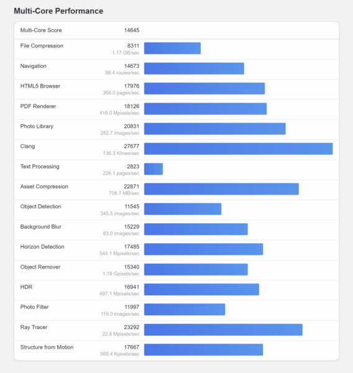This screenshot has width=353, height=373.
Task: Click the Horizon Detection label
Action: (42, 247)
